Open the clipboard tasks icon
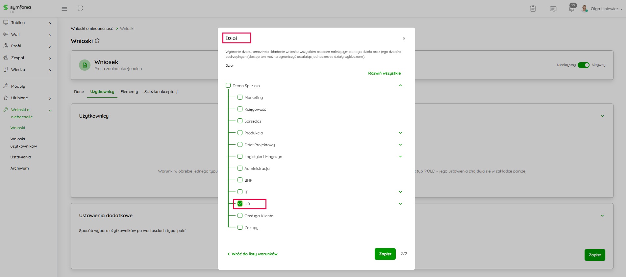Screen dimensions: 626x277 click(x=533, y=9)
